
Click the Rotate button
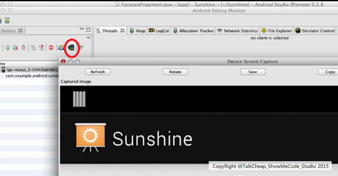[175, 72]
